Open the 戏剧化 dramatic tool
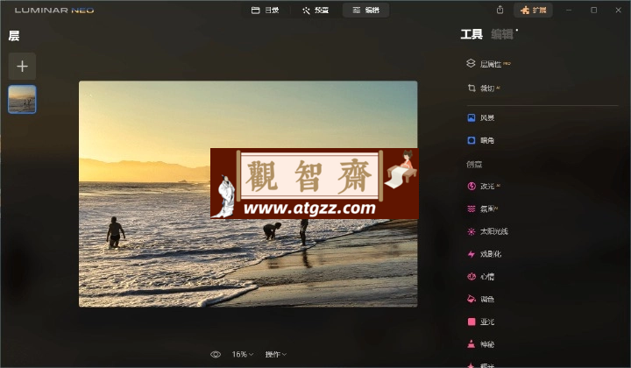Viewport: 631px width, 368px height. pos(484,254)
